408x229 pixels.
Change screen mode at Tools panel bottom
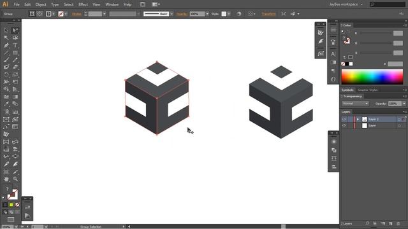point(11,219)
